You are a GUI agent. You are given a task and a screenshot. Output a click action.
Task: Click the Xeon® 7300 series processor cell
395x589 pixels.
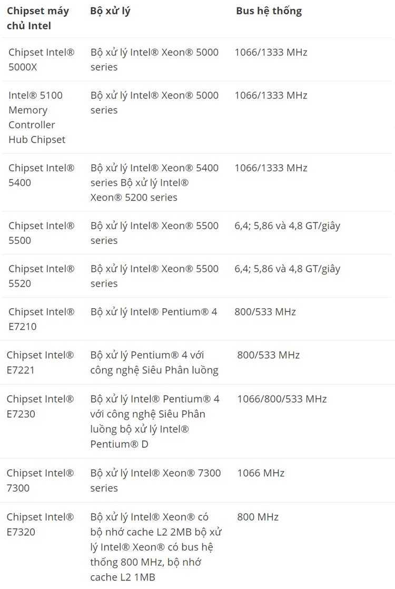click(x=155, y=480)
